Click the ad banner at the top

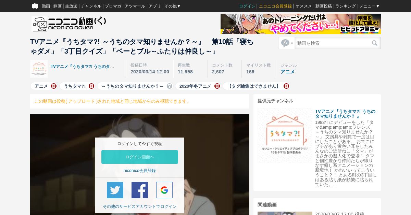coord(301,24)
